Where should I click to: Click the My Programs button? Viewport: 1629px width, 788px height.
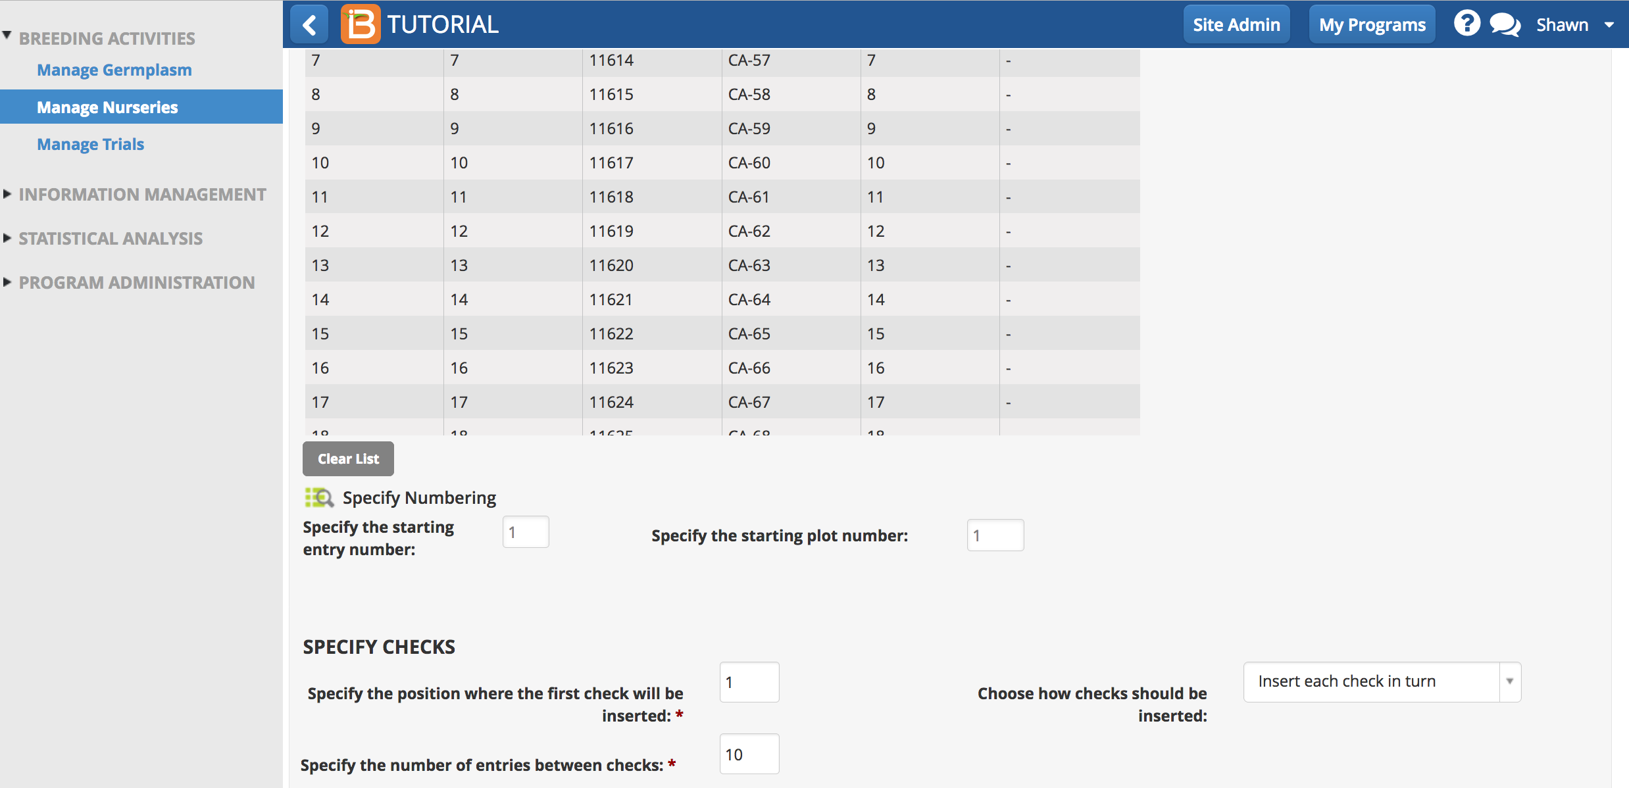(1372, 25)
